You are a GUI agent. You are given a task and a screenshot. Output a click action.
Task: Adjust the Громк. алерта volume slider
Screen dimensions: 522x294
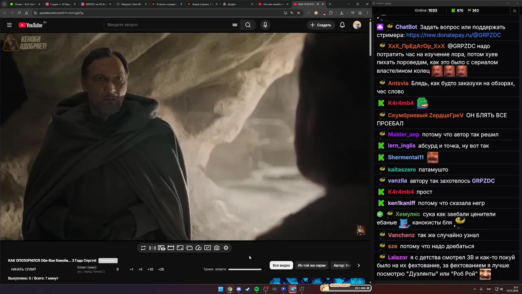(245, 269)
